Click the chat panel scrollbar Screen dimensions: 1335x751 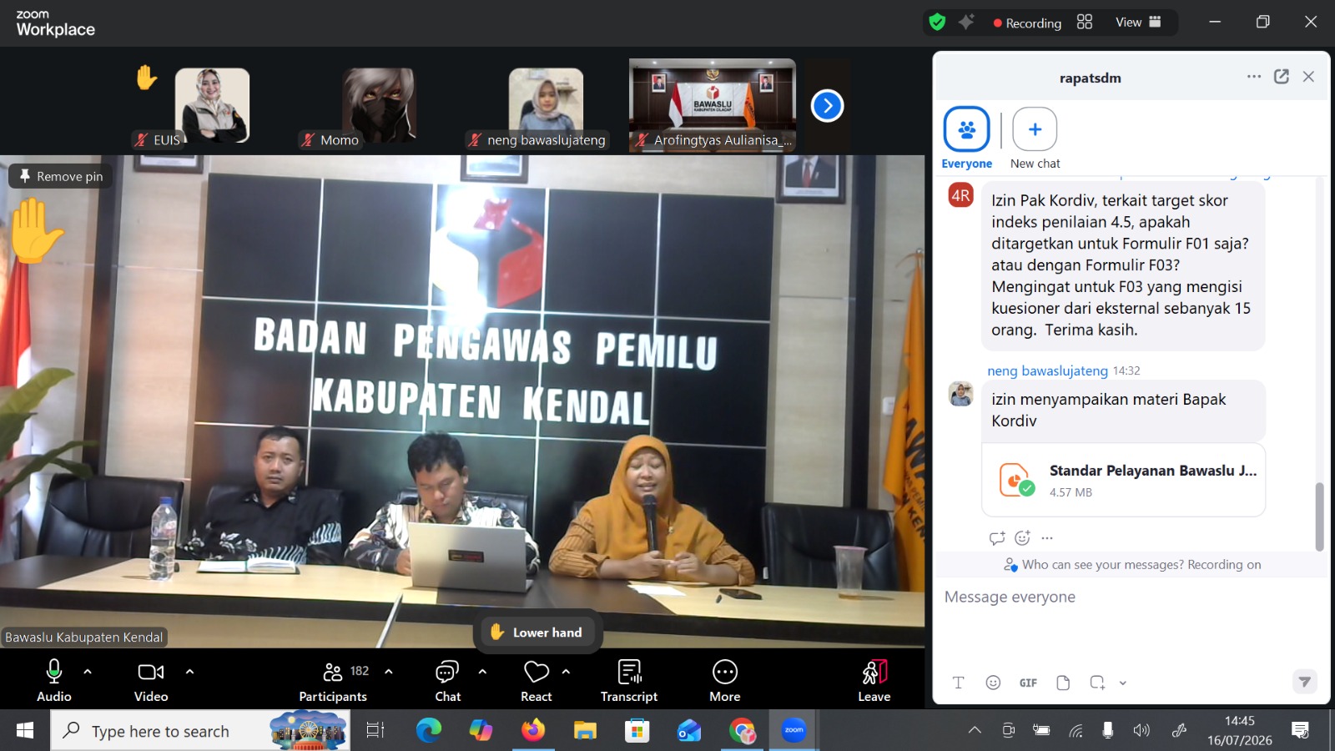pyautogui.click(x=1319, y=517)
